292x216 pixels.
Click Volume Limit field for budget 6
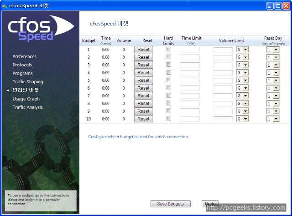point(223,88)
